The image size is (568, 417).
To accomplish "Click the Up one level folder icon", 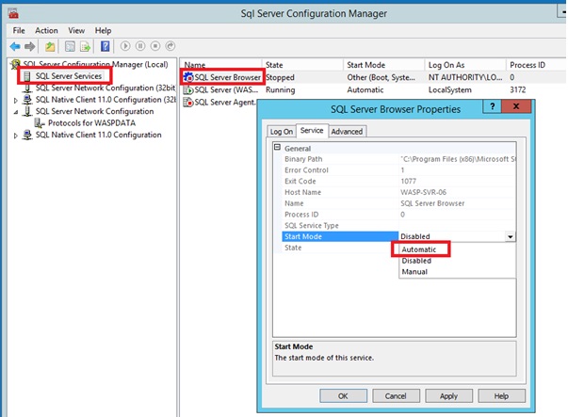I will (x=50, y=45).
